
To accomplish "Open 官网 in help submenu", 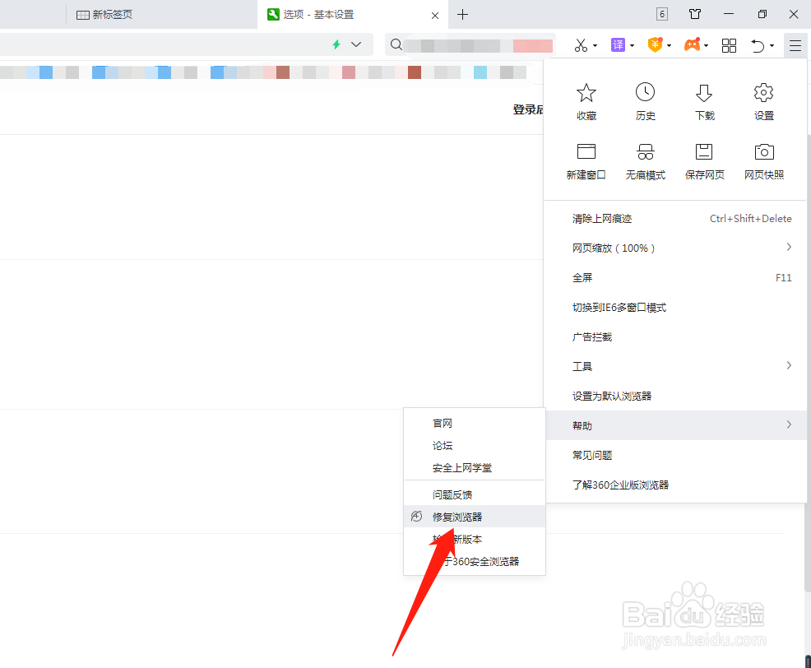I will click(x=475, y=423).
